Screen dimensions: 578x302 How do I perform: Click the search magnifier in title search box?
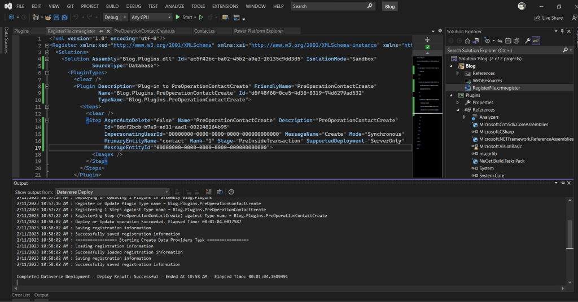[370, 6]
